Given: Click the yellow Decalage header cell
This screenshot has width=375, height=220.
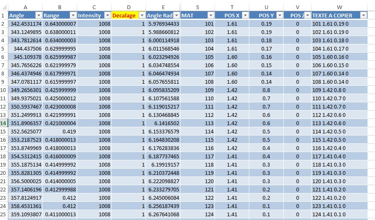Looking at the screenshot, I should coord(129,15).
